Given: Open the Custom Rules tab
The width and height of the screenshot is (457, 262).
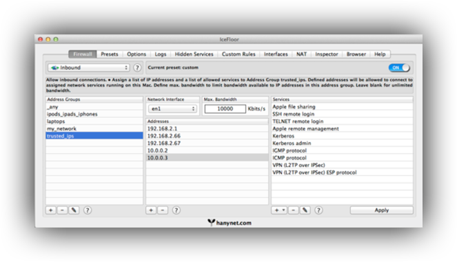Looking at the screenshot, I should 238,54.
